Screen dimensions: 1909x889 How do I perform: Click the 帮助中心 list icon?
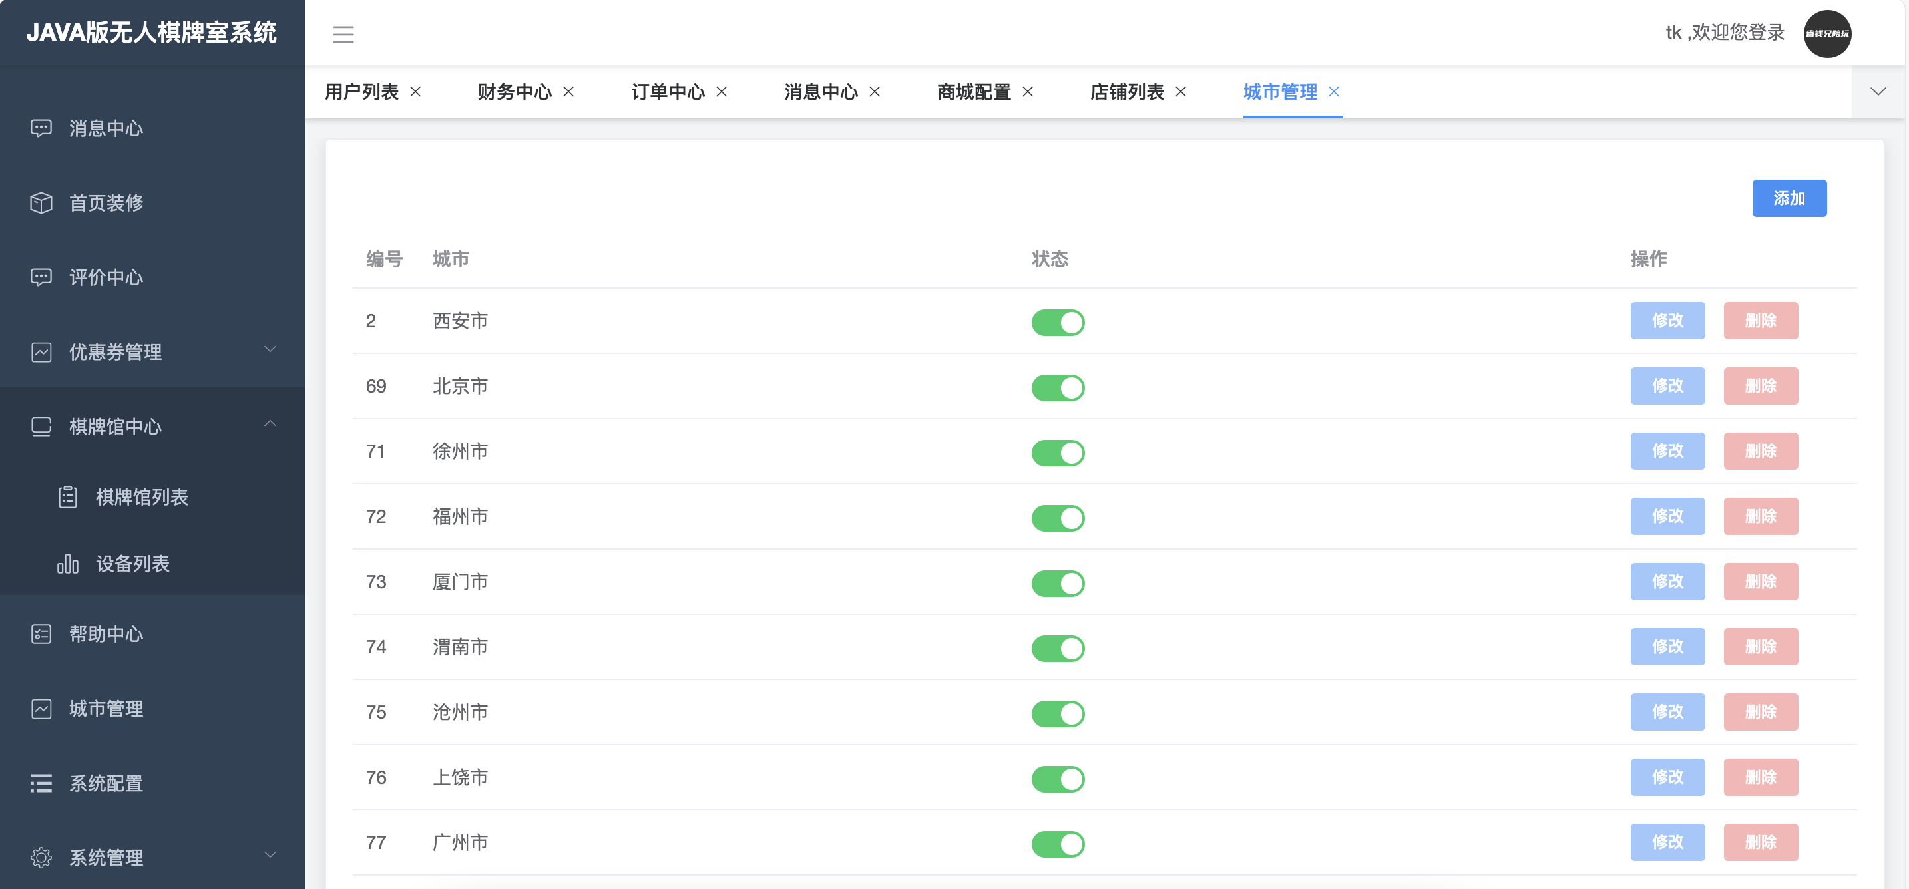click(41, 634)
